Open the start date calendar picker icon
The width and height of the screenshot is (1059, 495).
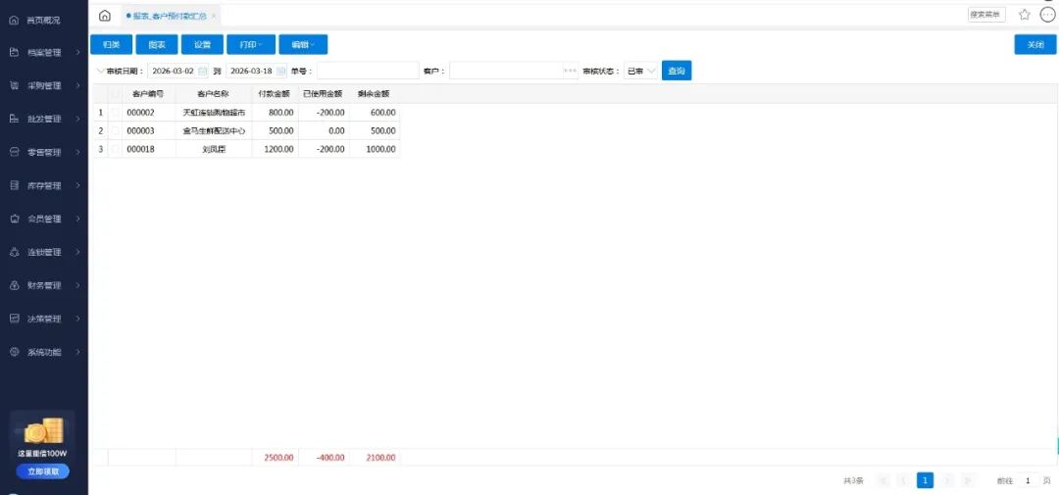203,72
